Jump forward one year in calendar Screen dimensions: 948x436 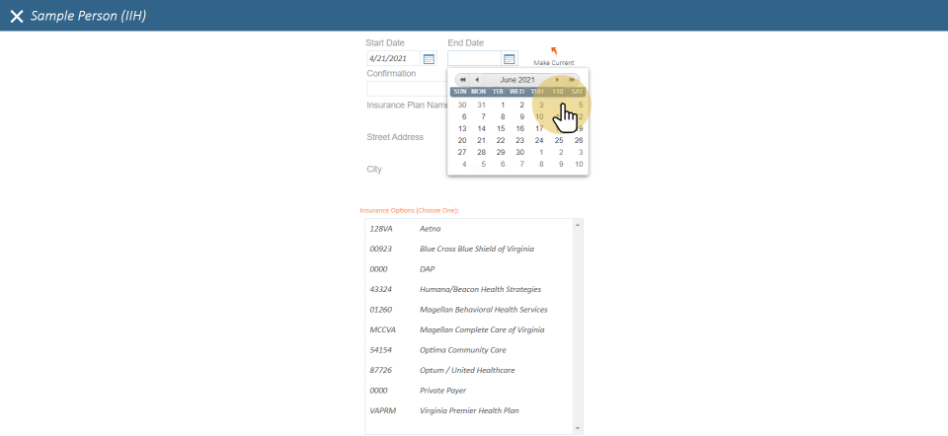572,80
